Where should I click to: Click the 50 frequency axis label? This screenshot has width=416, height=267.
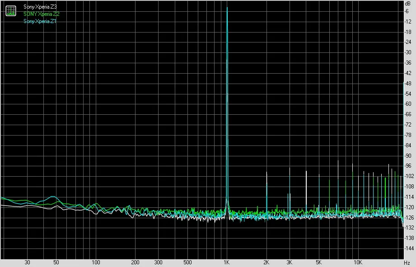coord(56,262)
